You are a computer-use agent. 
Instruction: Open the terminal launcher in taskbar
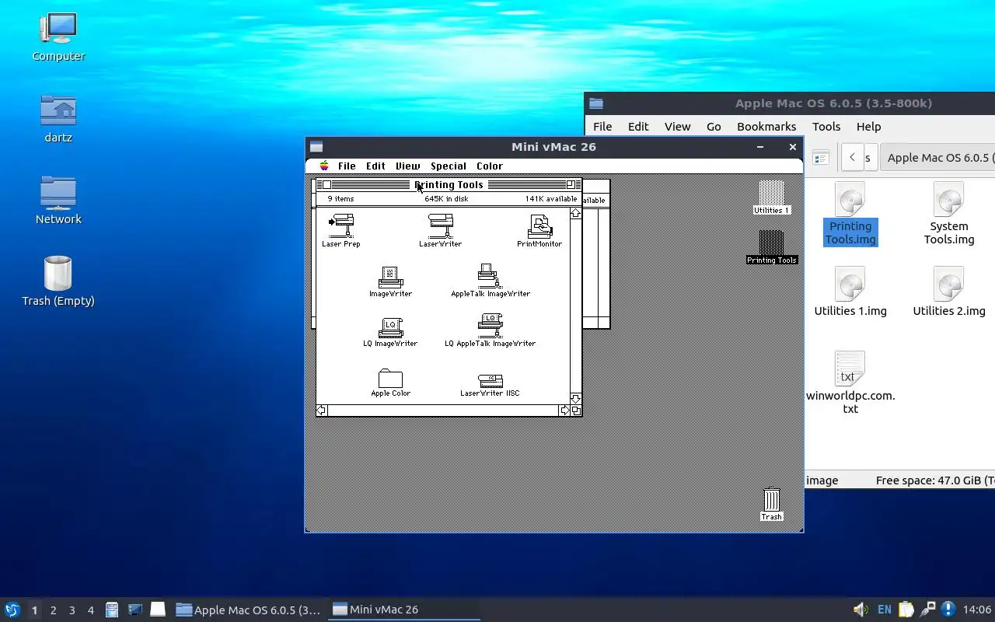pyautogui.click(x=134, y=610)
